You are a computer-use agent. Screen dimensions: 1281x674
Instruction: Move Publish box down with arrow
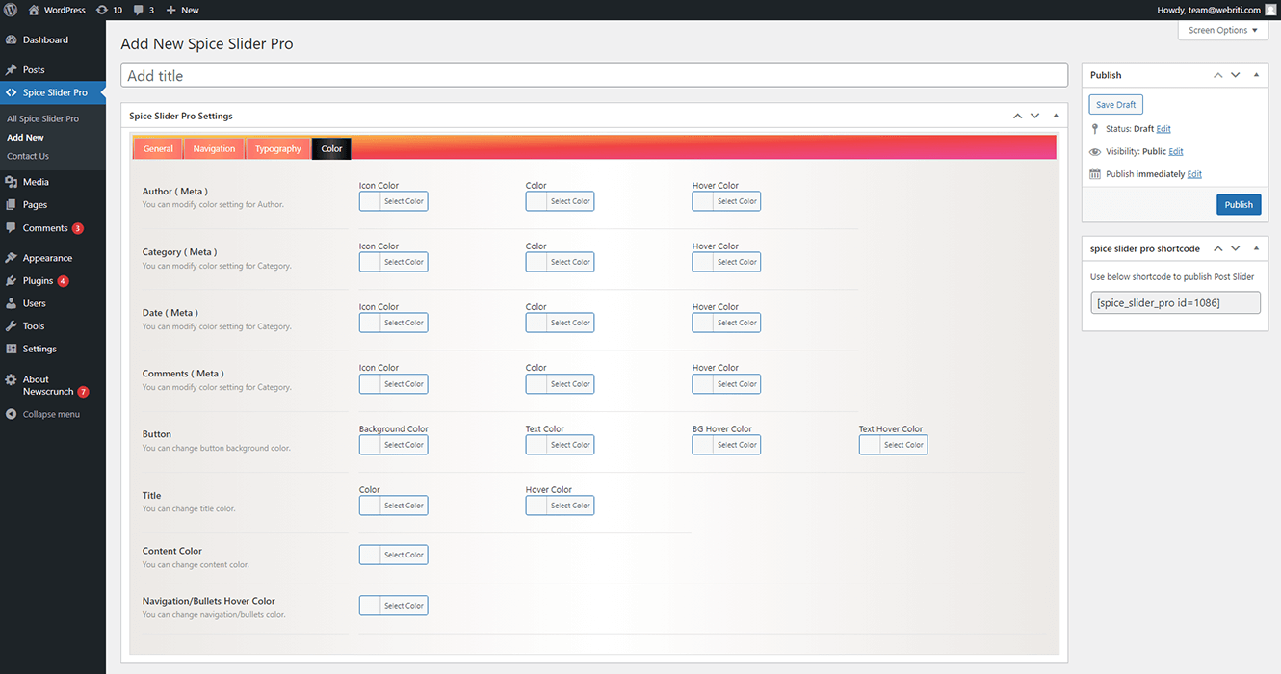(1236, 75)
